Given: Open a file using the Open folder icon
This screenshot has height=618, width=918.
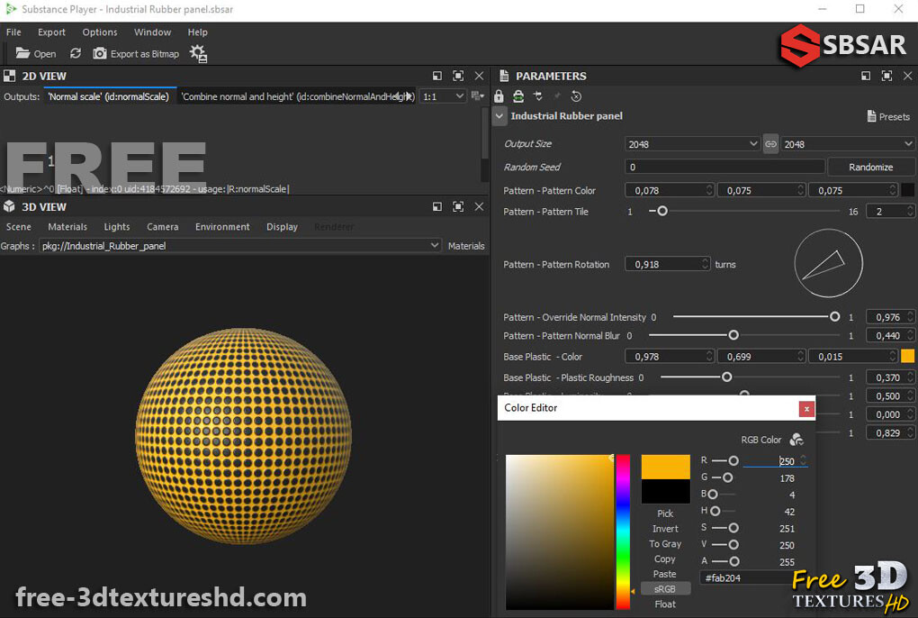Looking at the screenshot, I should [24, 53].
